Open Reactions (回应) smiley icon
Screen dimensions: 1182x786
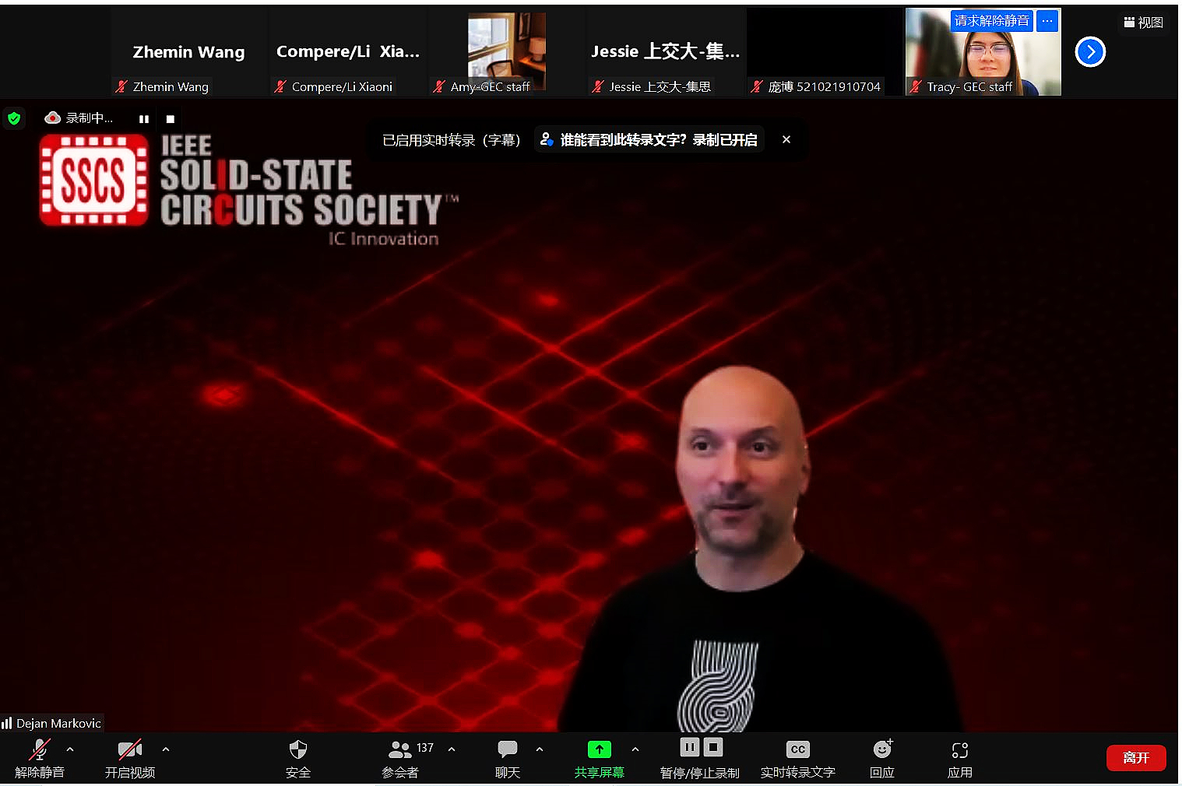click(x=882, y=749)
